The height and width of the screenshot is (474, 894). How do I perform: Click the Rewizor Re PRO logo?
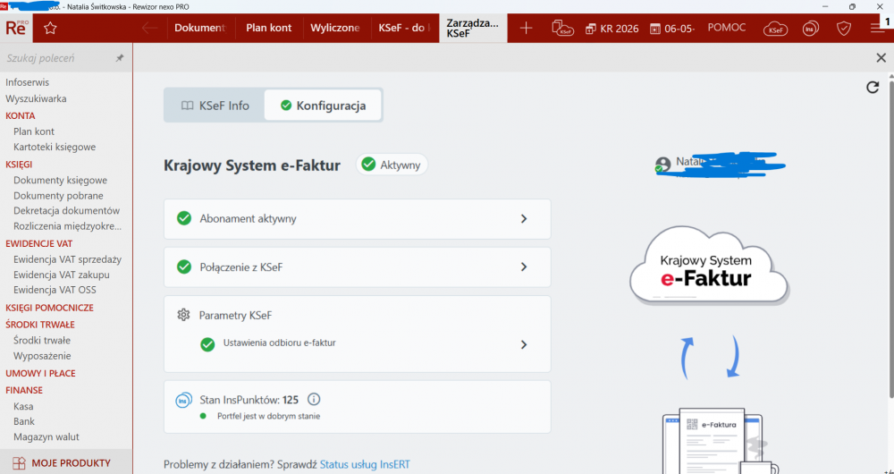point(16,28)
